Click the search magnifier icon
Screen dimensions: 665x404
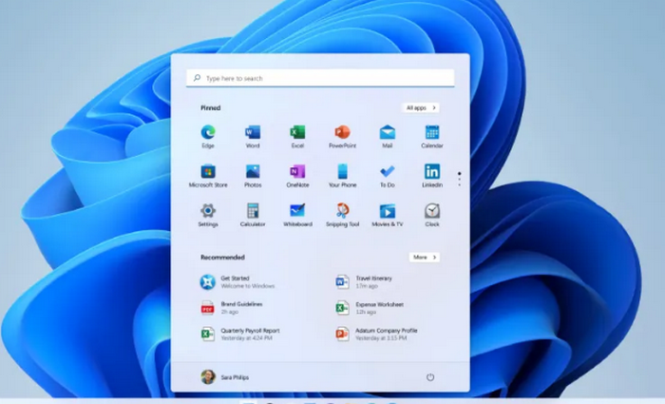(x=197, y=78)
